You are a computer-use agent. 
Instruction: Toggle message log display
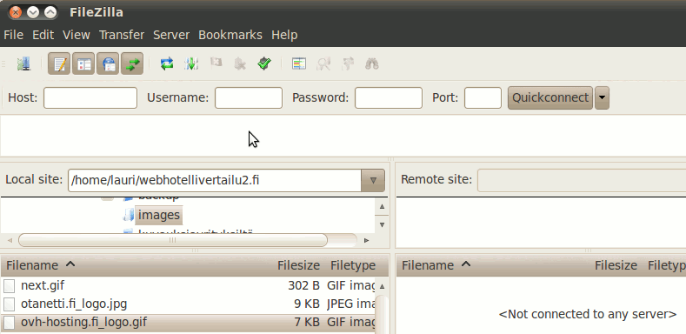tap(59, 63)
